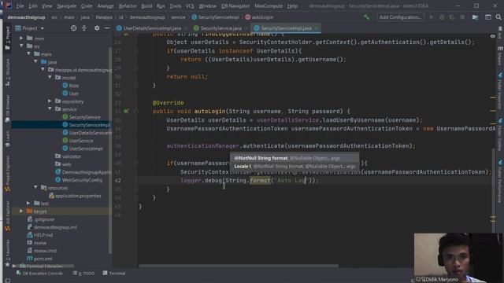Open the Project Structure toolbar icon
Image resolution: width=504 pixels, height=283 pixels.
pyautogui.click(x=476, y=17)
